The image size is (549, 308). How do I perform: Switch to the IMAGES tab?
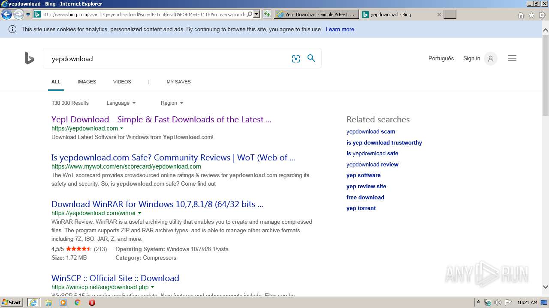87,82
